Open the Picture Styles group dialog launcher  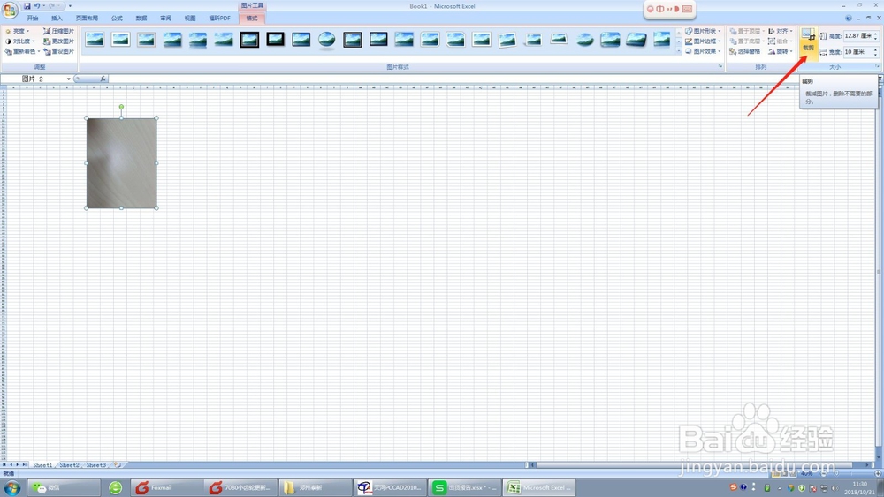[x=720, y=66]
